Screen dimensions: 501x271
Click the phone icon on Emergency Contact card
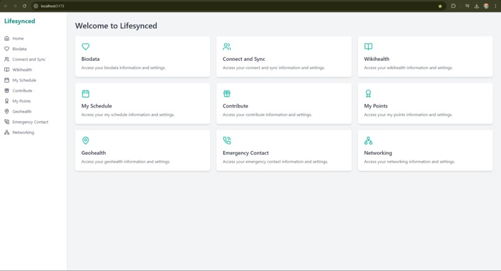[x=227, y=140]
